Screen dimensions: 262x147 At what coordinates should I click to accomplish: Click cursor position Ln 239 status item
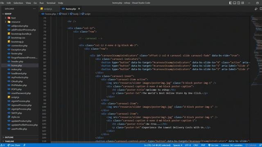click(157, 145)
